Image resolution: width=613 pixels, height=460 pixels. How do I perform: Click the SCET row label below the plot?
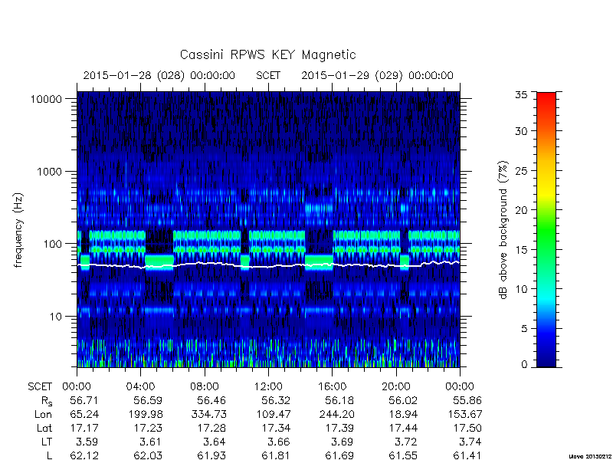[40, 387]
